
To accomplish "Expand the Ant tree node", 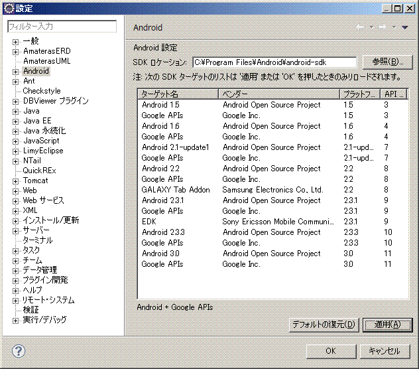I will coord(15,82).
